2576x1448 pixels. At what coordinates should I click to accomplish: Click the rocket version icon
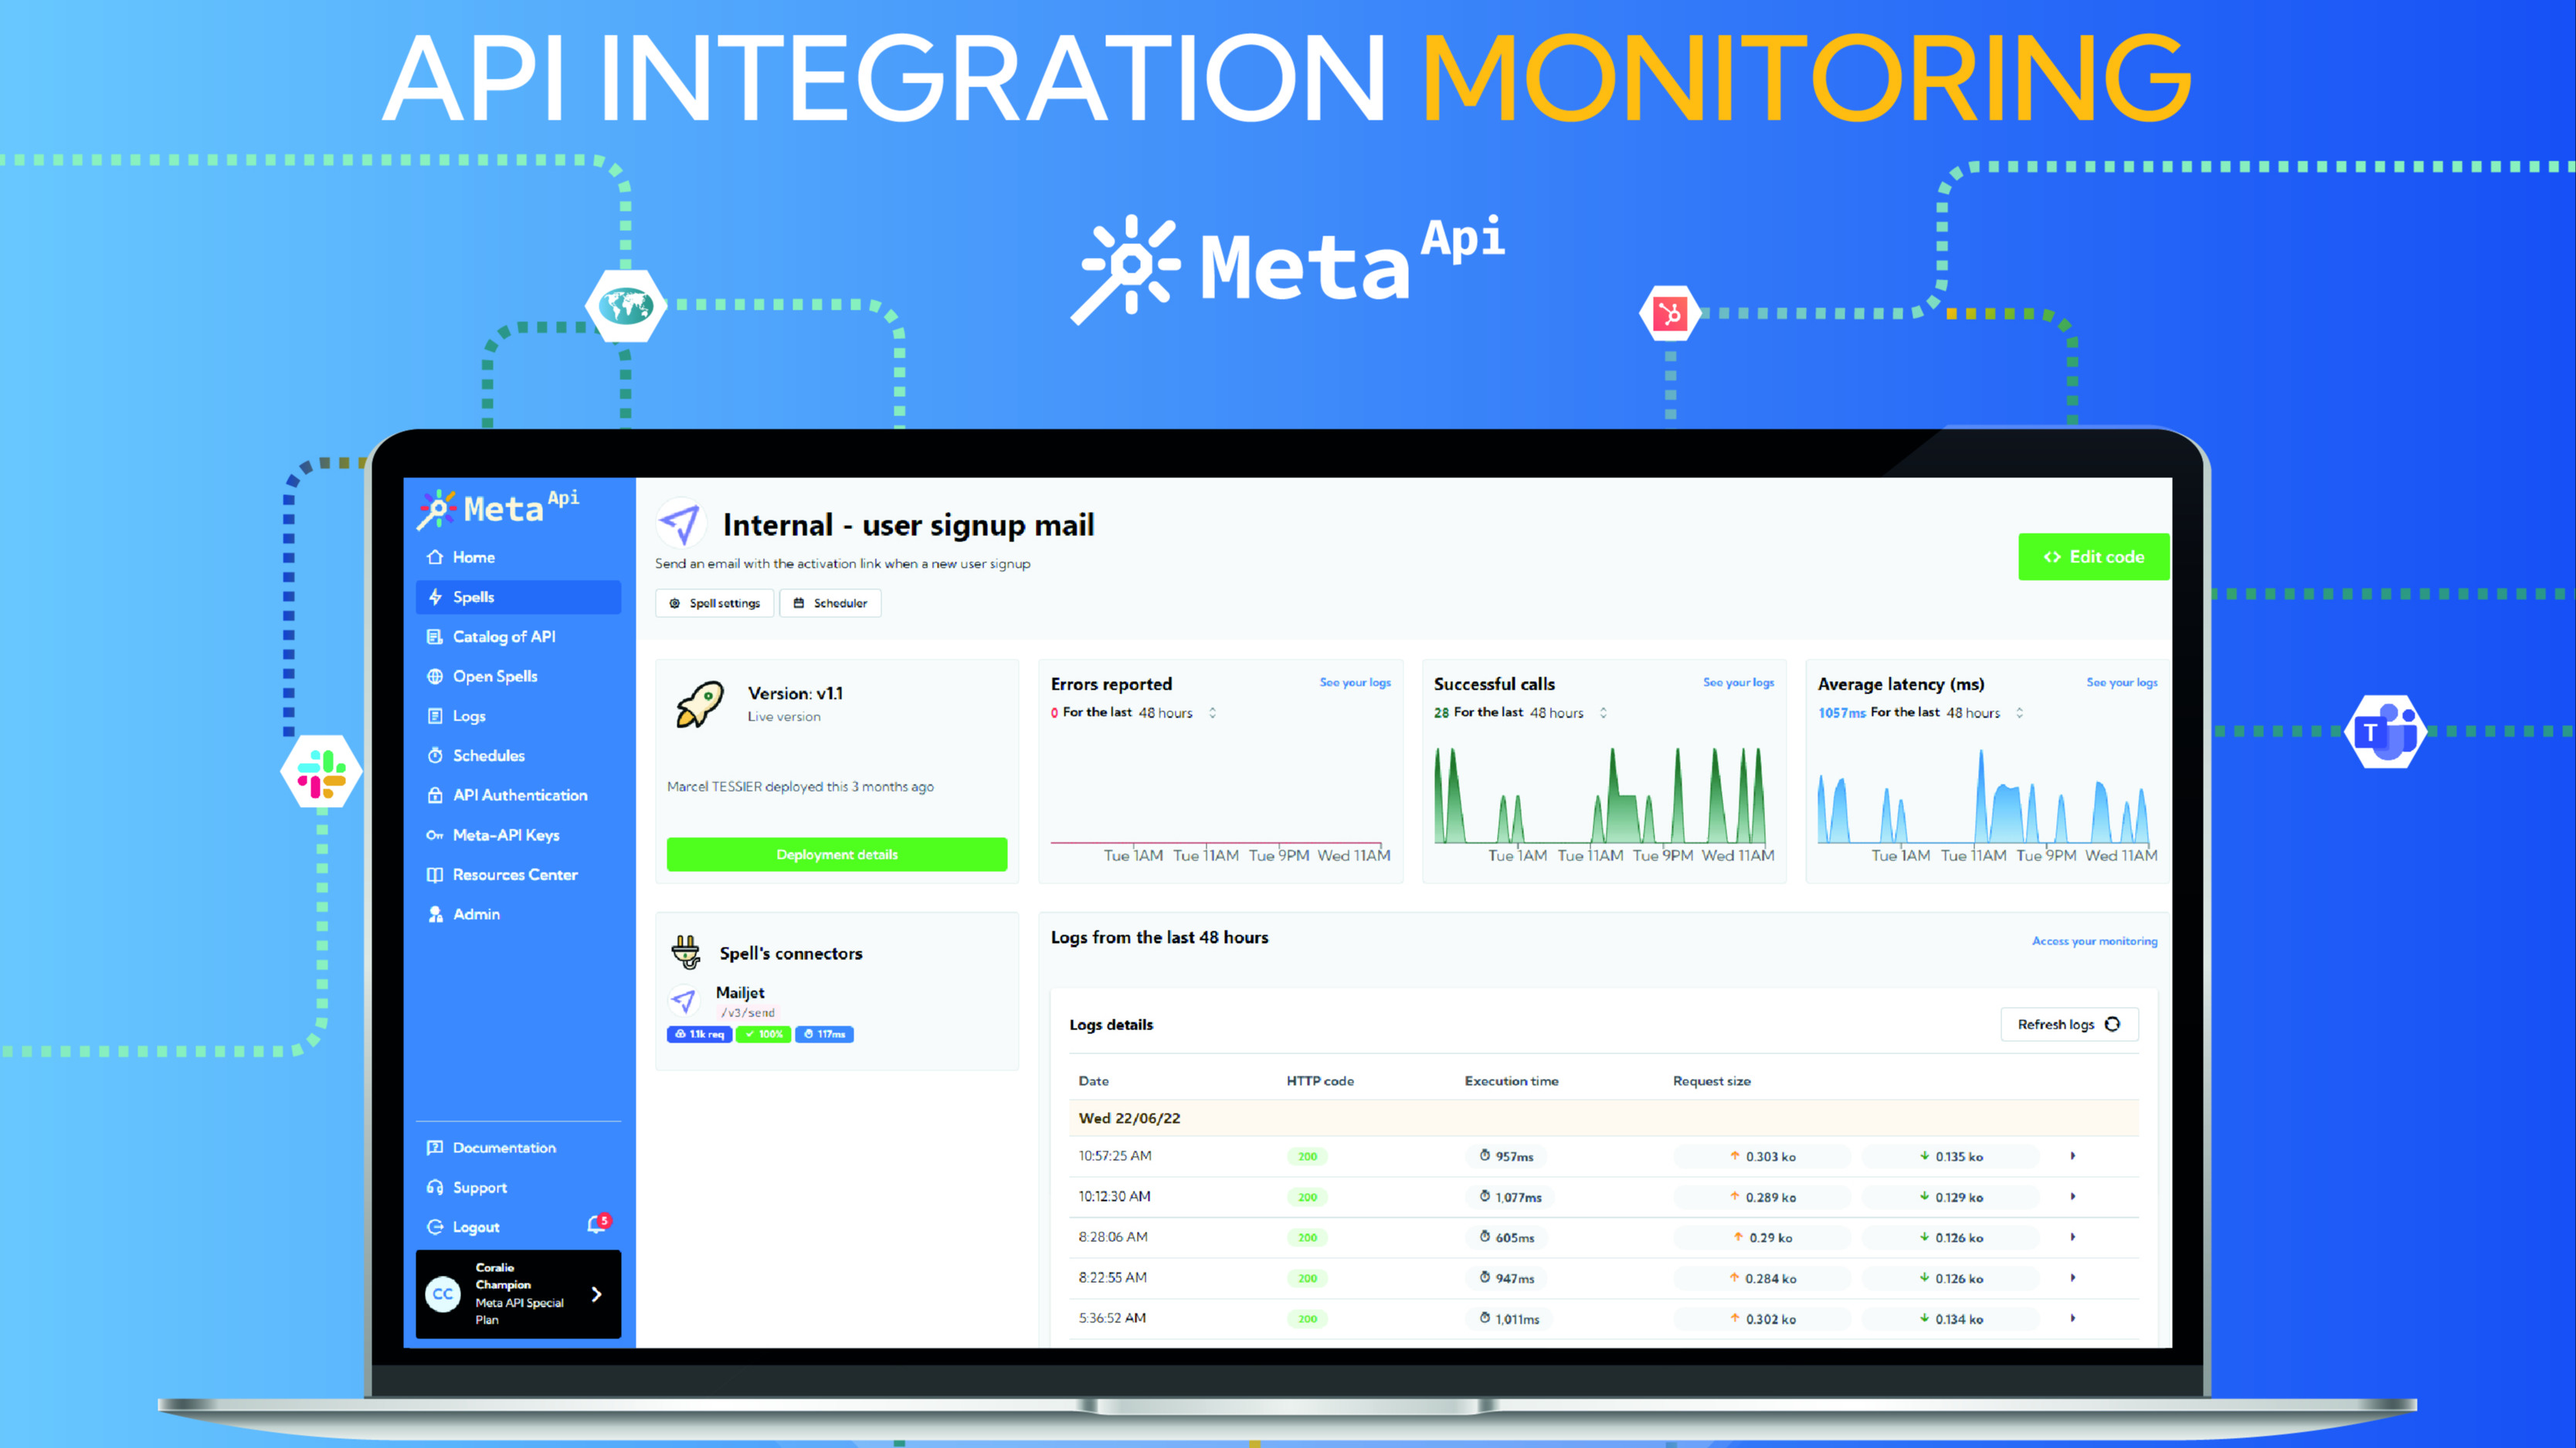point(700,704)
